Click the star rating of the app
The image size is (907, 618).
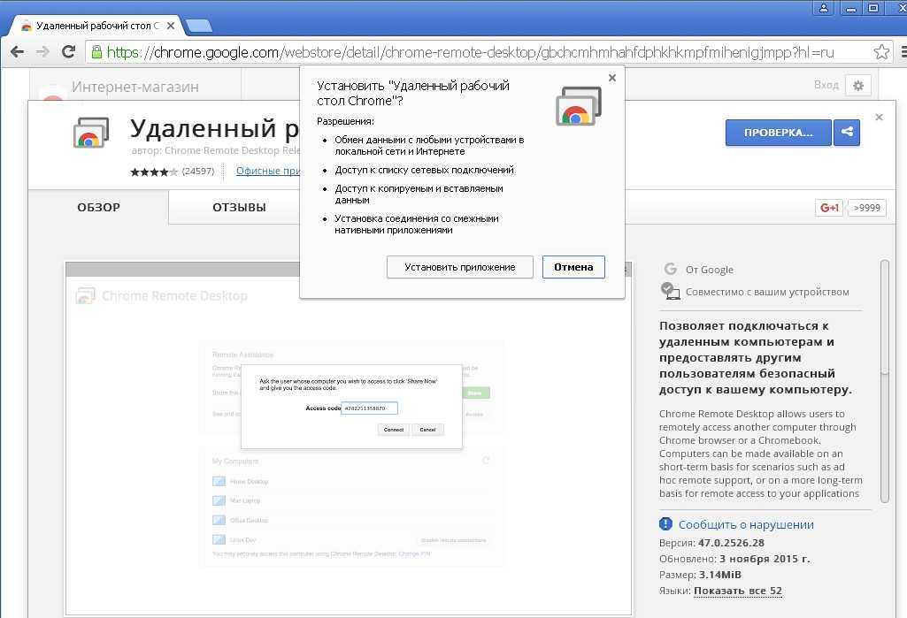tap(154, 172)
